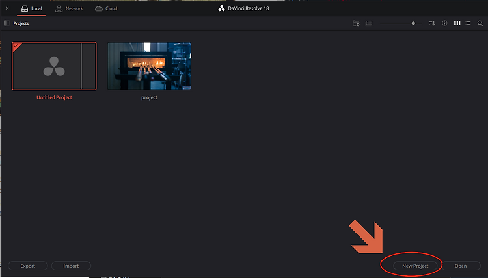Toggle the project libraries sidebar icon
Image resolution: width=488 pixels, height=278 pixels.
pyautogui.click(x=7, y=23)
